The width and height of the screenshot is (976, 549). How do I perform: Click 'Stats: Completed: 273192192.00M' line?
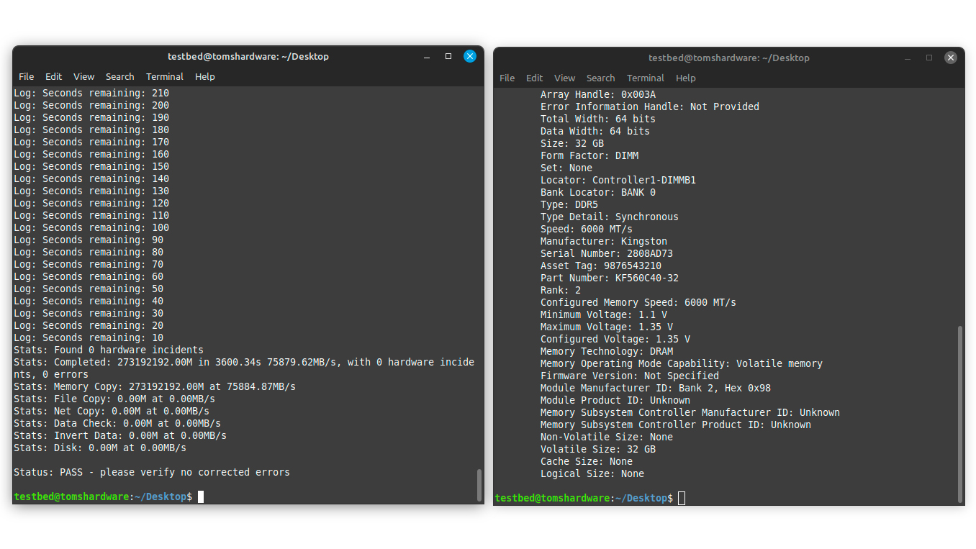tap(244, 368)
